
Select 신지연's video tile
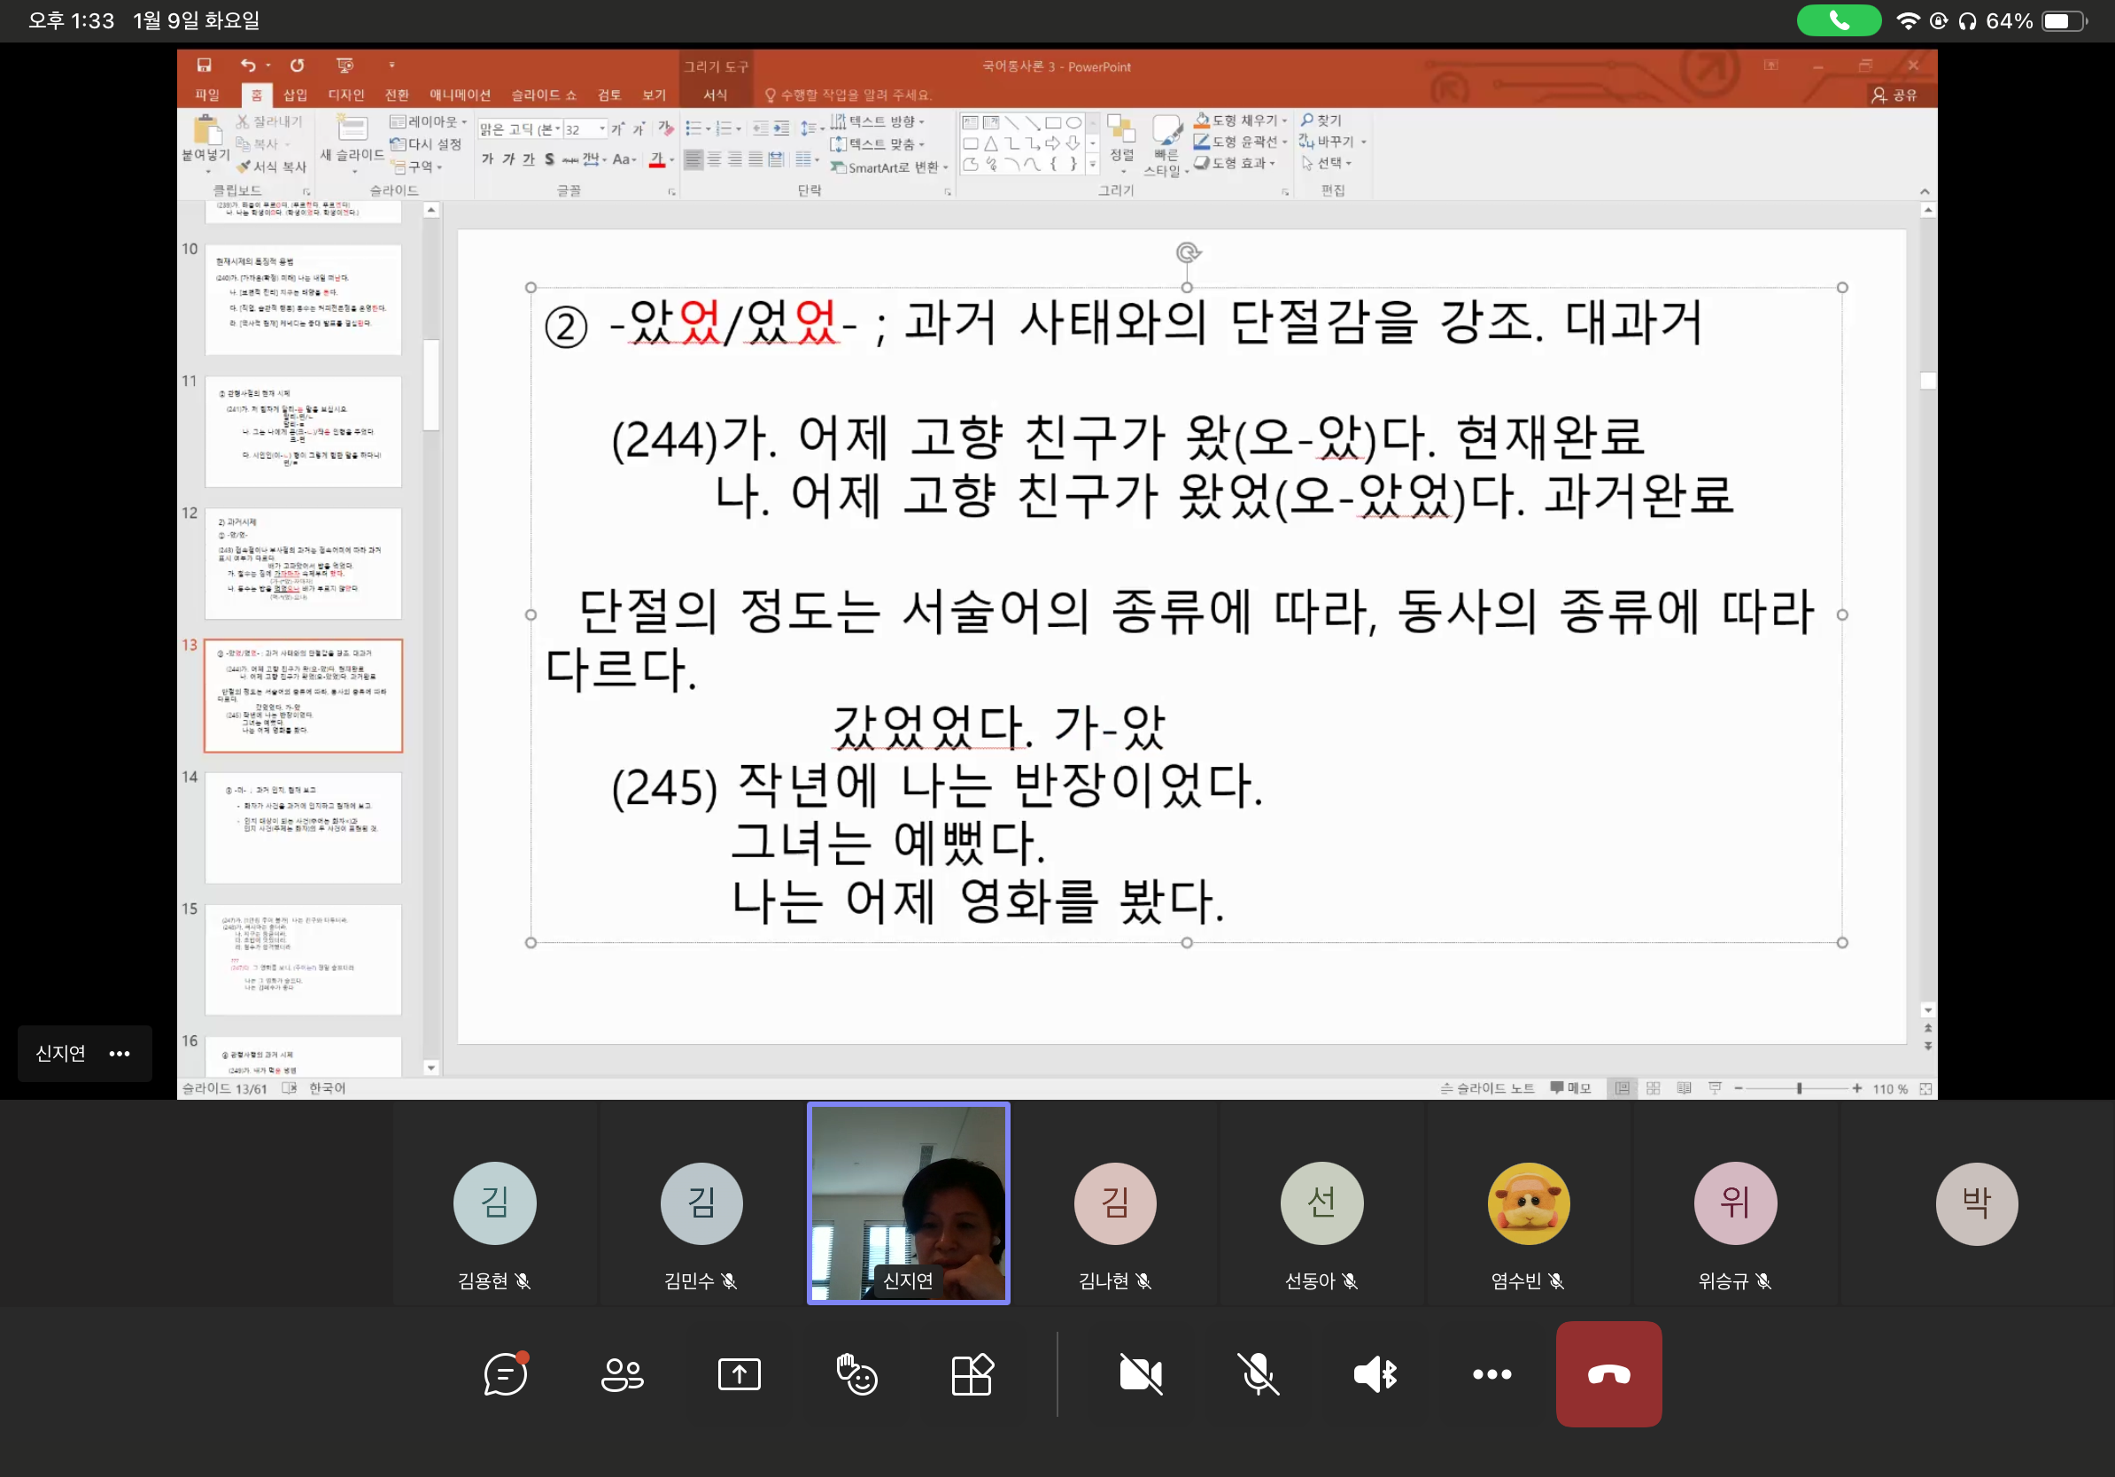(x=909, y=1203)
